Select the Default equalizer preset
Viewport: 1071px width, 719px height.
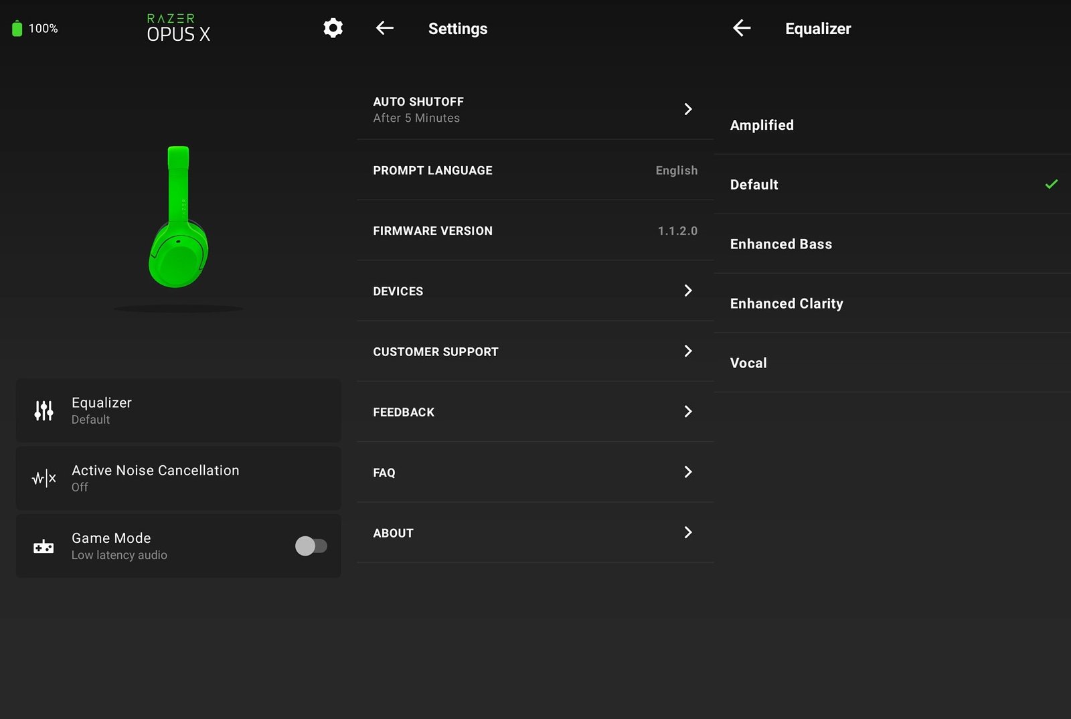892,184
